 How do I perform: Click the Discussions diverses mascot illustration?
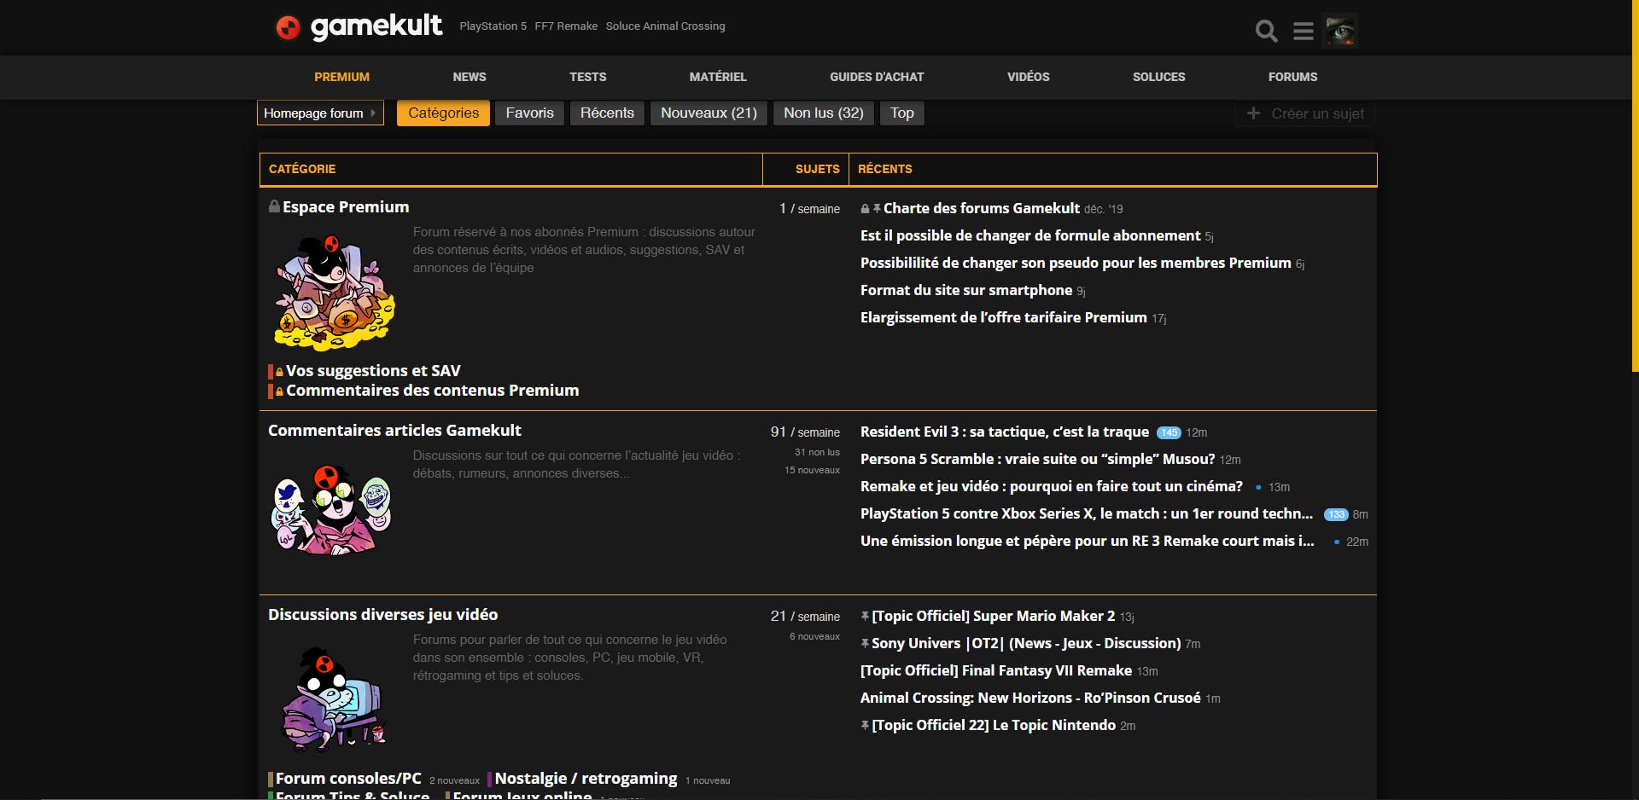[x=333, y=699]
